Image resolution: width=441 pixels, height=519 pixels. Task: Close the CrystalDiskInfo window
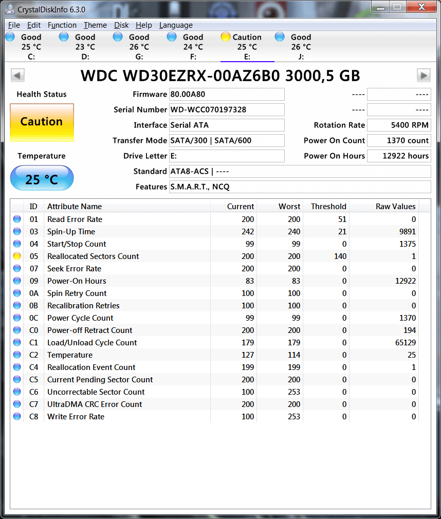(421, 7)
